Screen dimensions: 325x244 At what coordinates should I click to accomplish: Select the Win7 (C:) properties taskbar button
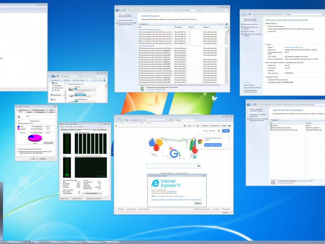tap(16, 242)
